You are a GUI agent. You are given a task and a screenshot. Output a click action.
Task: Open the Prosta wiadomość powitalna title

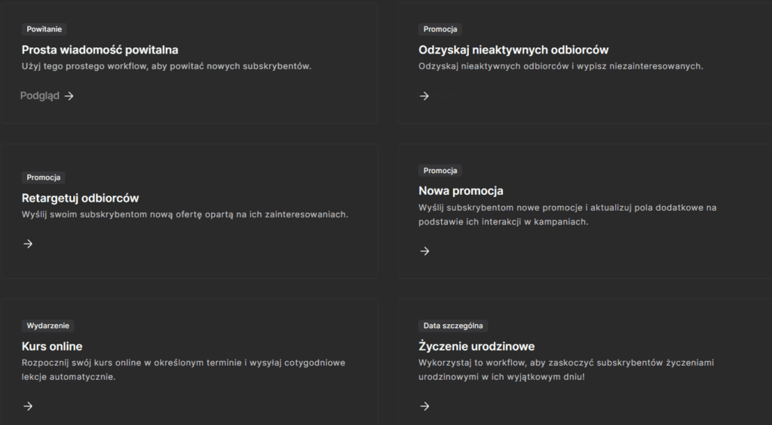coord(100,50)
